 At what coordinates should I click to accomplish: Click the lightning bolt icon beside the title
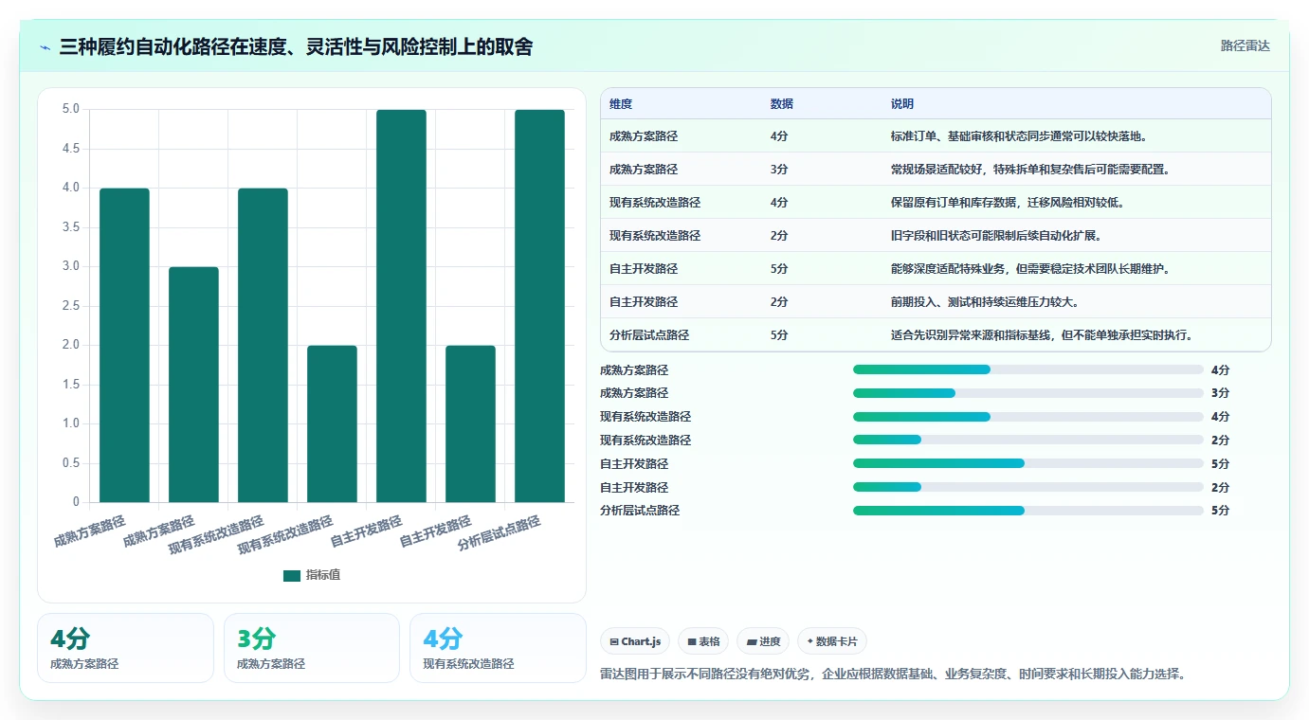(x=45, y=47)
